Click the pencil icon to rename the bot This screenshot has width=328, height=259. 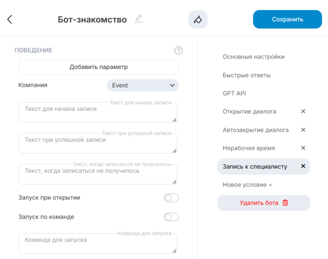pos(138,19)
